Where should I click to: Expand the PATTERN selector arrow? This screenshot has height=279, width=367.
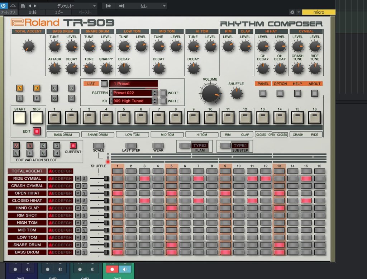point(111,93)
